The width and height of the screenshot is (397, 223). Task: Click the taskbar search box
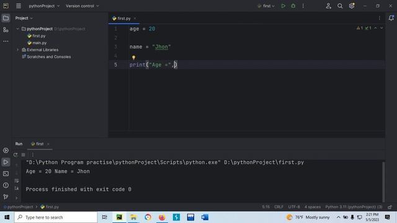(x=56, y=217)
